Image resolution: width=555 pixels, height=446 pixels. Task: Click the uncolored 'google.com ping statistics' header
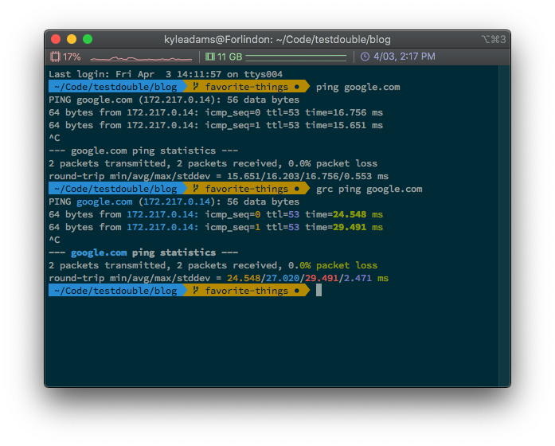(x=143, y=151)
